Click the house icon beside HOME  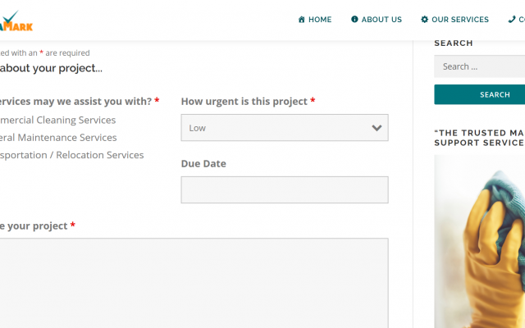[x=302, y=20]
